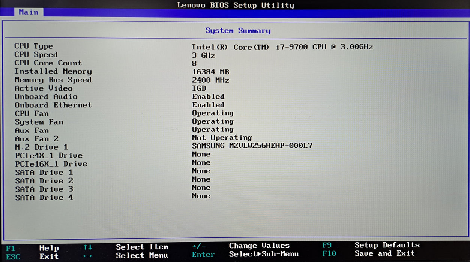Select the Main tab
Image resolution: width=470 pixels, height=262 pixels.
click(29, 12)
